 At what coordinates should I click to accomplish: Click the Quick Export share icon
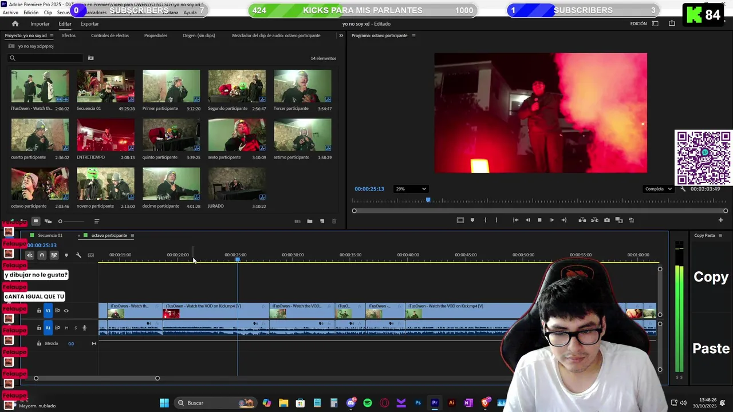pyautogui.click(x=672, y=23)
